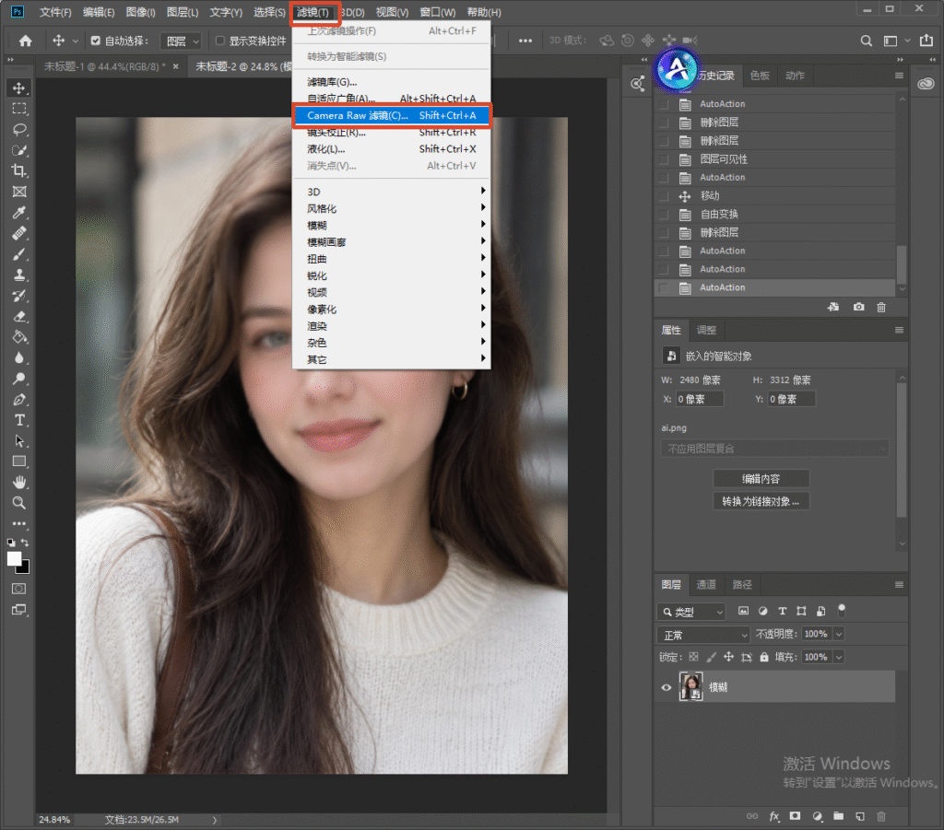Screen dimensions: 944x830
Task: Select the Blur tool
Action: pyautogui.click(x=19, y=357)
